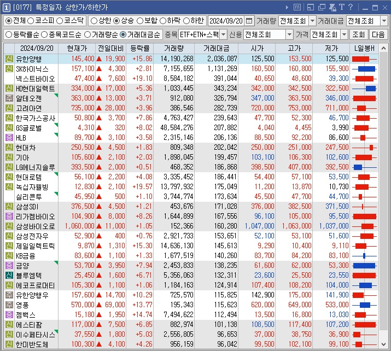Click the 주 badge on 유한양행우 row
This screenshot has height=351, width=391.
click(x=9, y=295)
